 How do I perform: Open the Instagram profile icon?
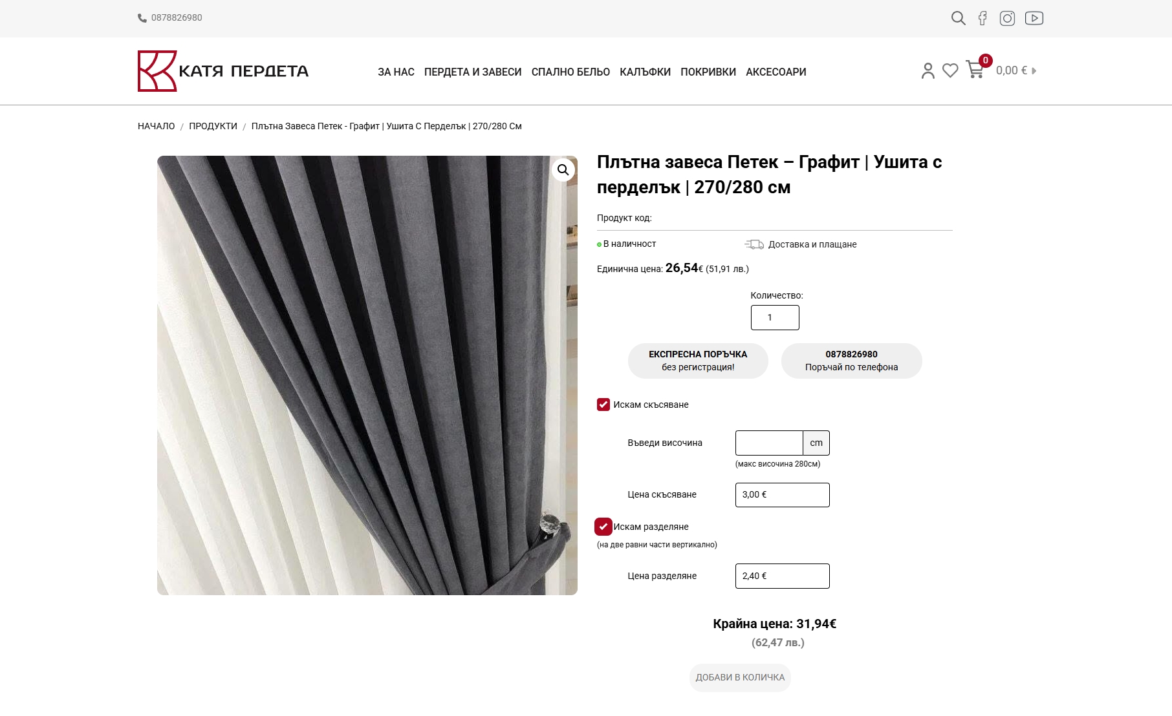click(1007, 18)
